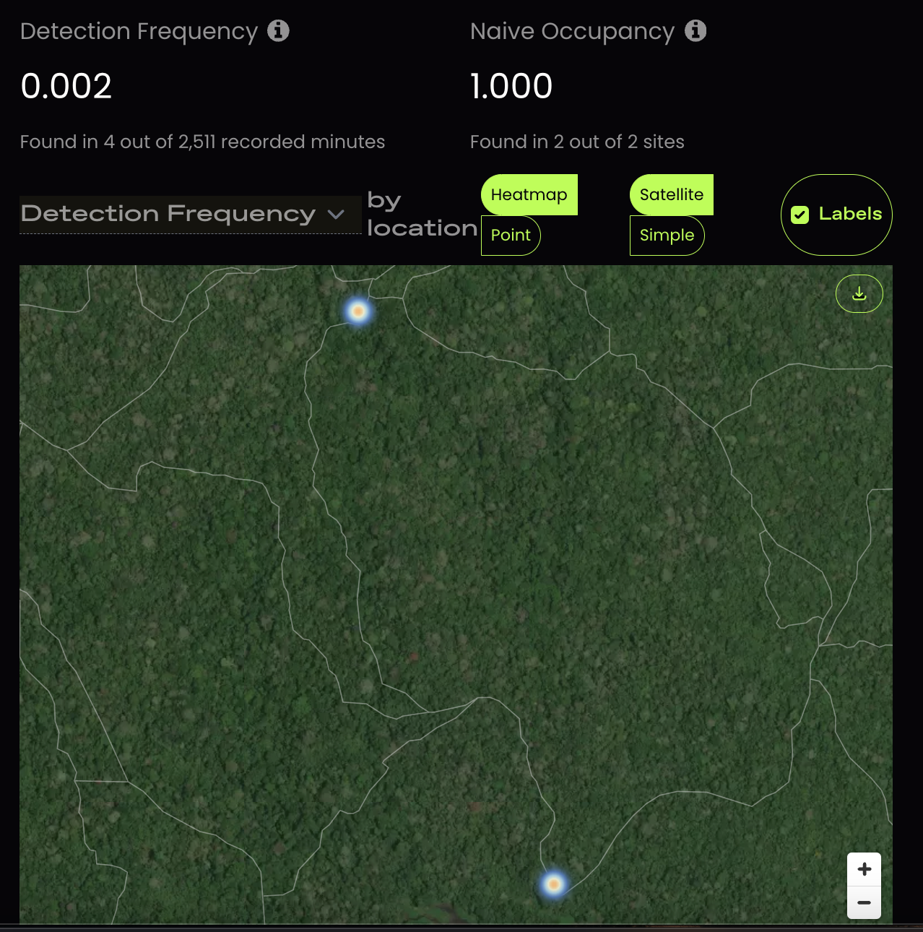The width and height of the screenshot is (923, 932).
Task: Open the Detection Frequency dropdown
Action: coord(191,215)
